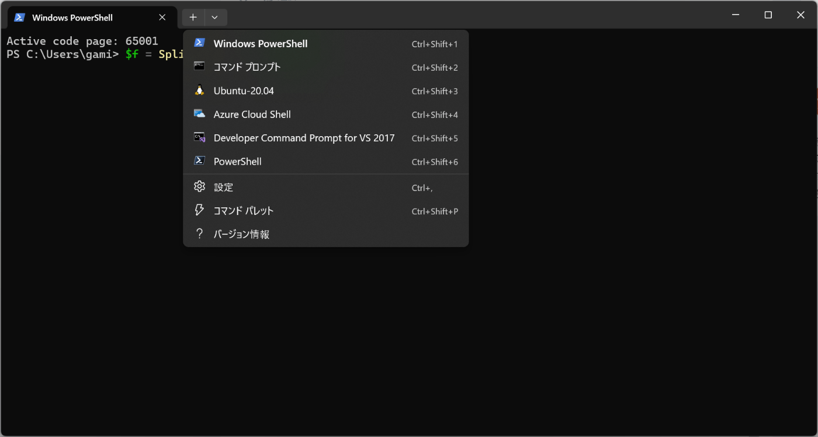Click the Ctrl+Shift+6 shortcut label
The width and height of the screenshot is (818, 437).
tap(435, 162)
